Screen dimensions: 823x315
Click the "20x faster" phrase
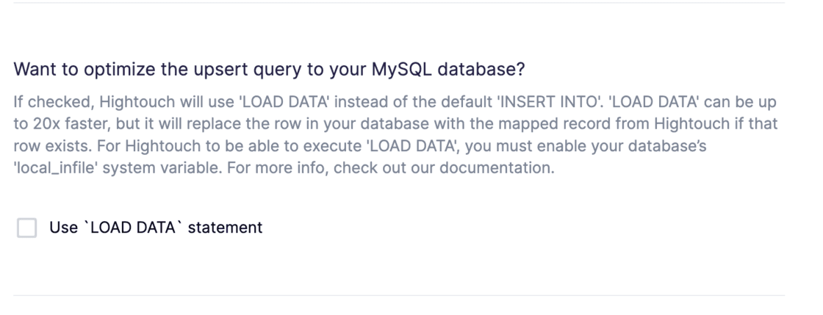(x=53, y=123)
